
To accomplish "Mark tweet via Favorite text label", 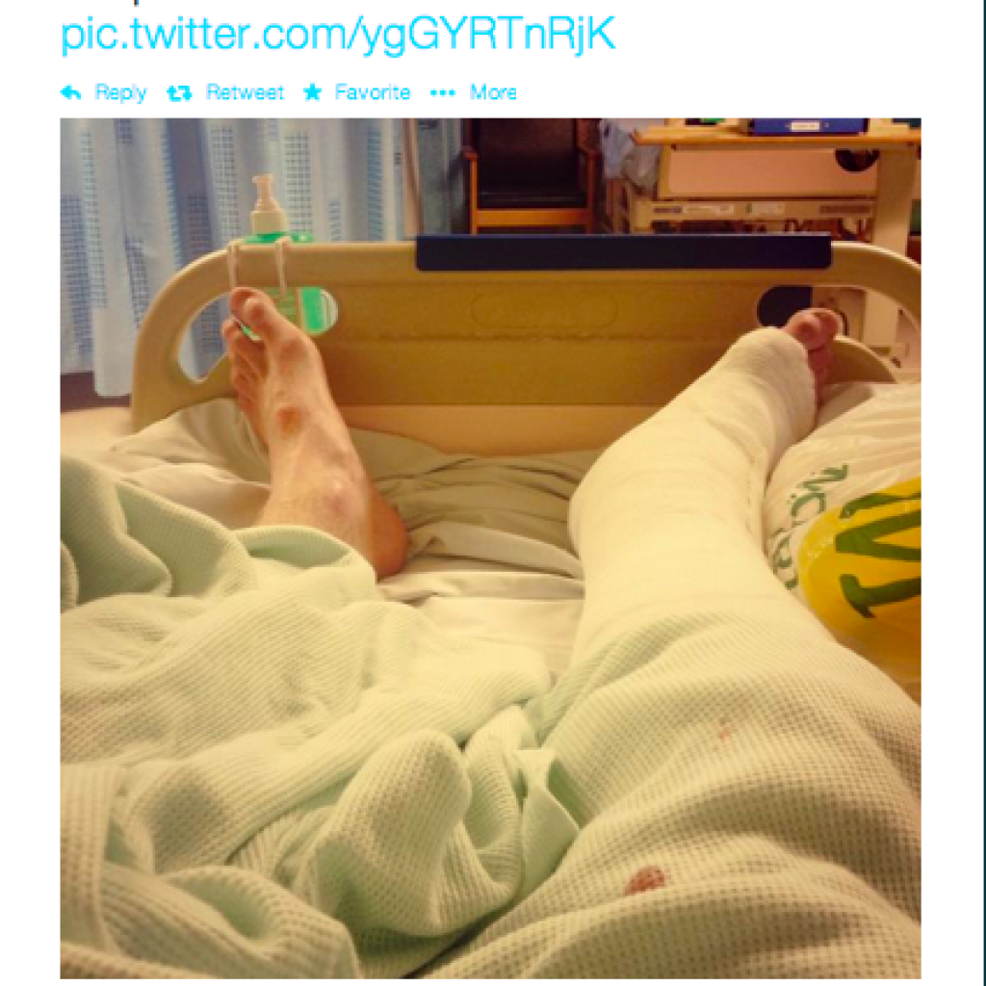I will point(373,92).
